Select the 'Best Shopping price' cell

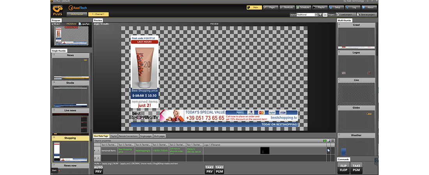[126, 151]
